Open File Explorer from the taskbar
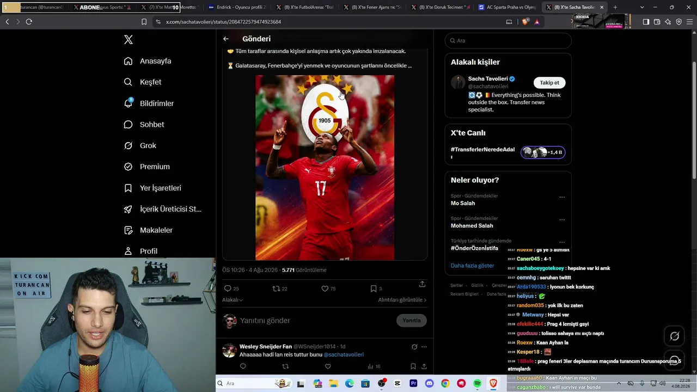Screen dimensions: 697x392 coord(333,384)
